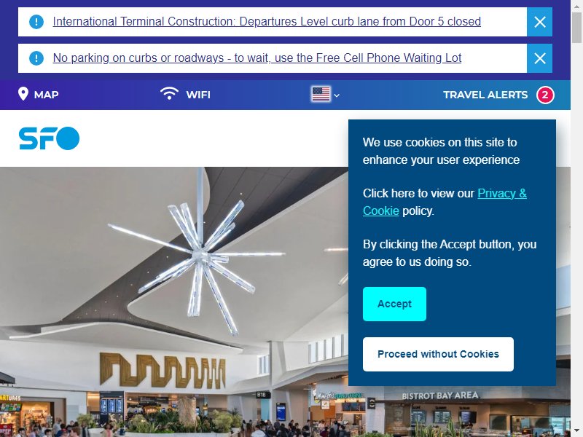This screenshot has width=583, height=437.
Task: Dismiss the International Terminal Construction alert
Action: click(x=539, y=22)
